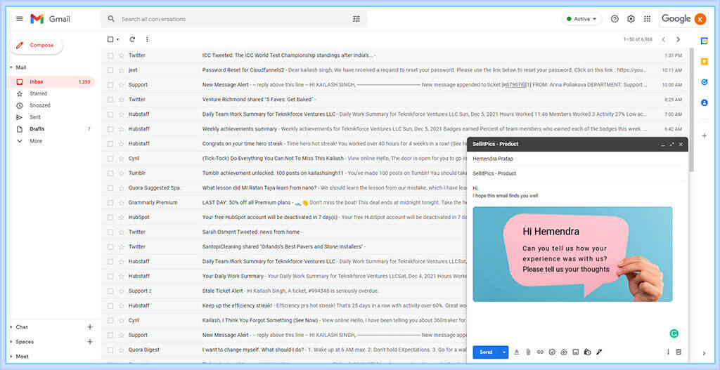Discard draft with the trash icon
The image size is (720, 370).
pos(679,352)
